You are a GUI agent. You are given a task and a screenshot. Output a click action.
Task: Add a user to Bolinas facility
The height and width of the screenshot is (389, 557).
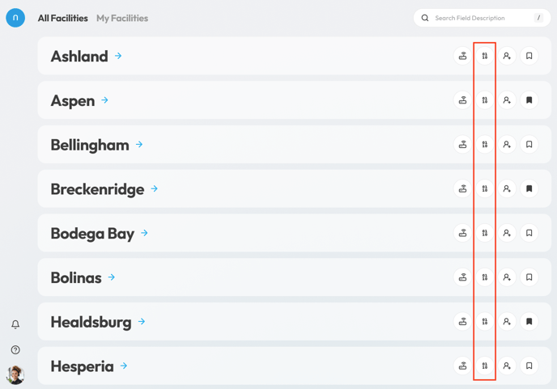(507, 277)
